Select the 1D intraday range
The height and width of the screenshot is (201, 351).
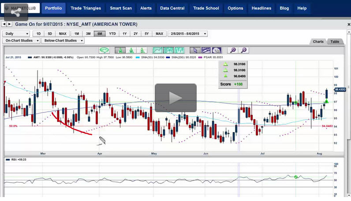click(x=38, y=34)
